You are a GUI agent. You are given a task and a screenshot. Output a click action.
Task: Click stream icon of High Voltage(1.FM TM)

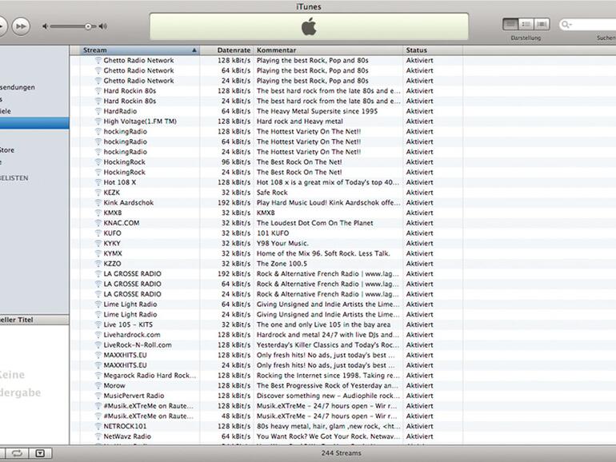point(98,121)
